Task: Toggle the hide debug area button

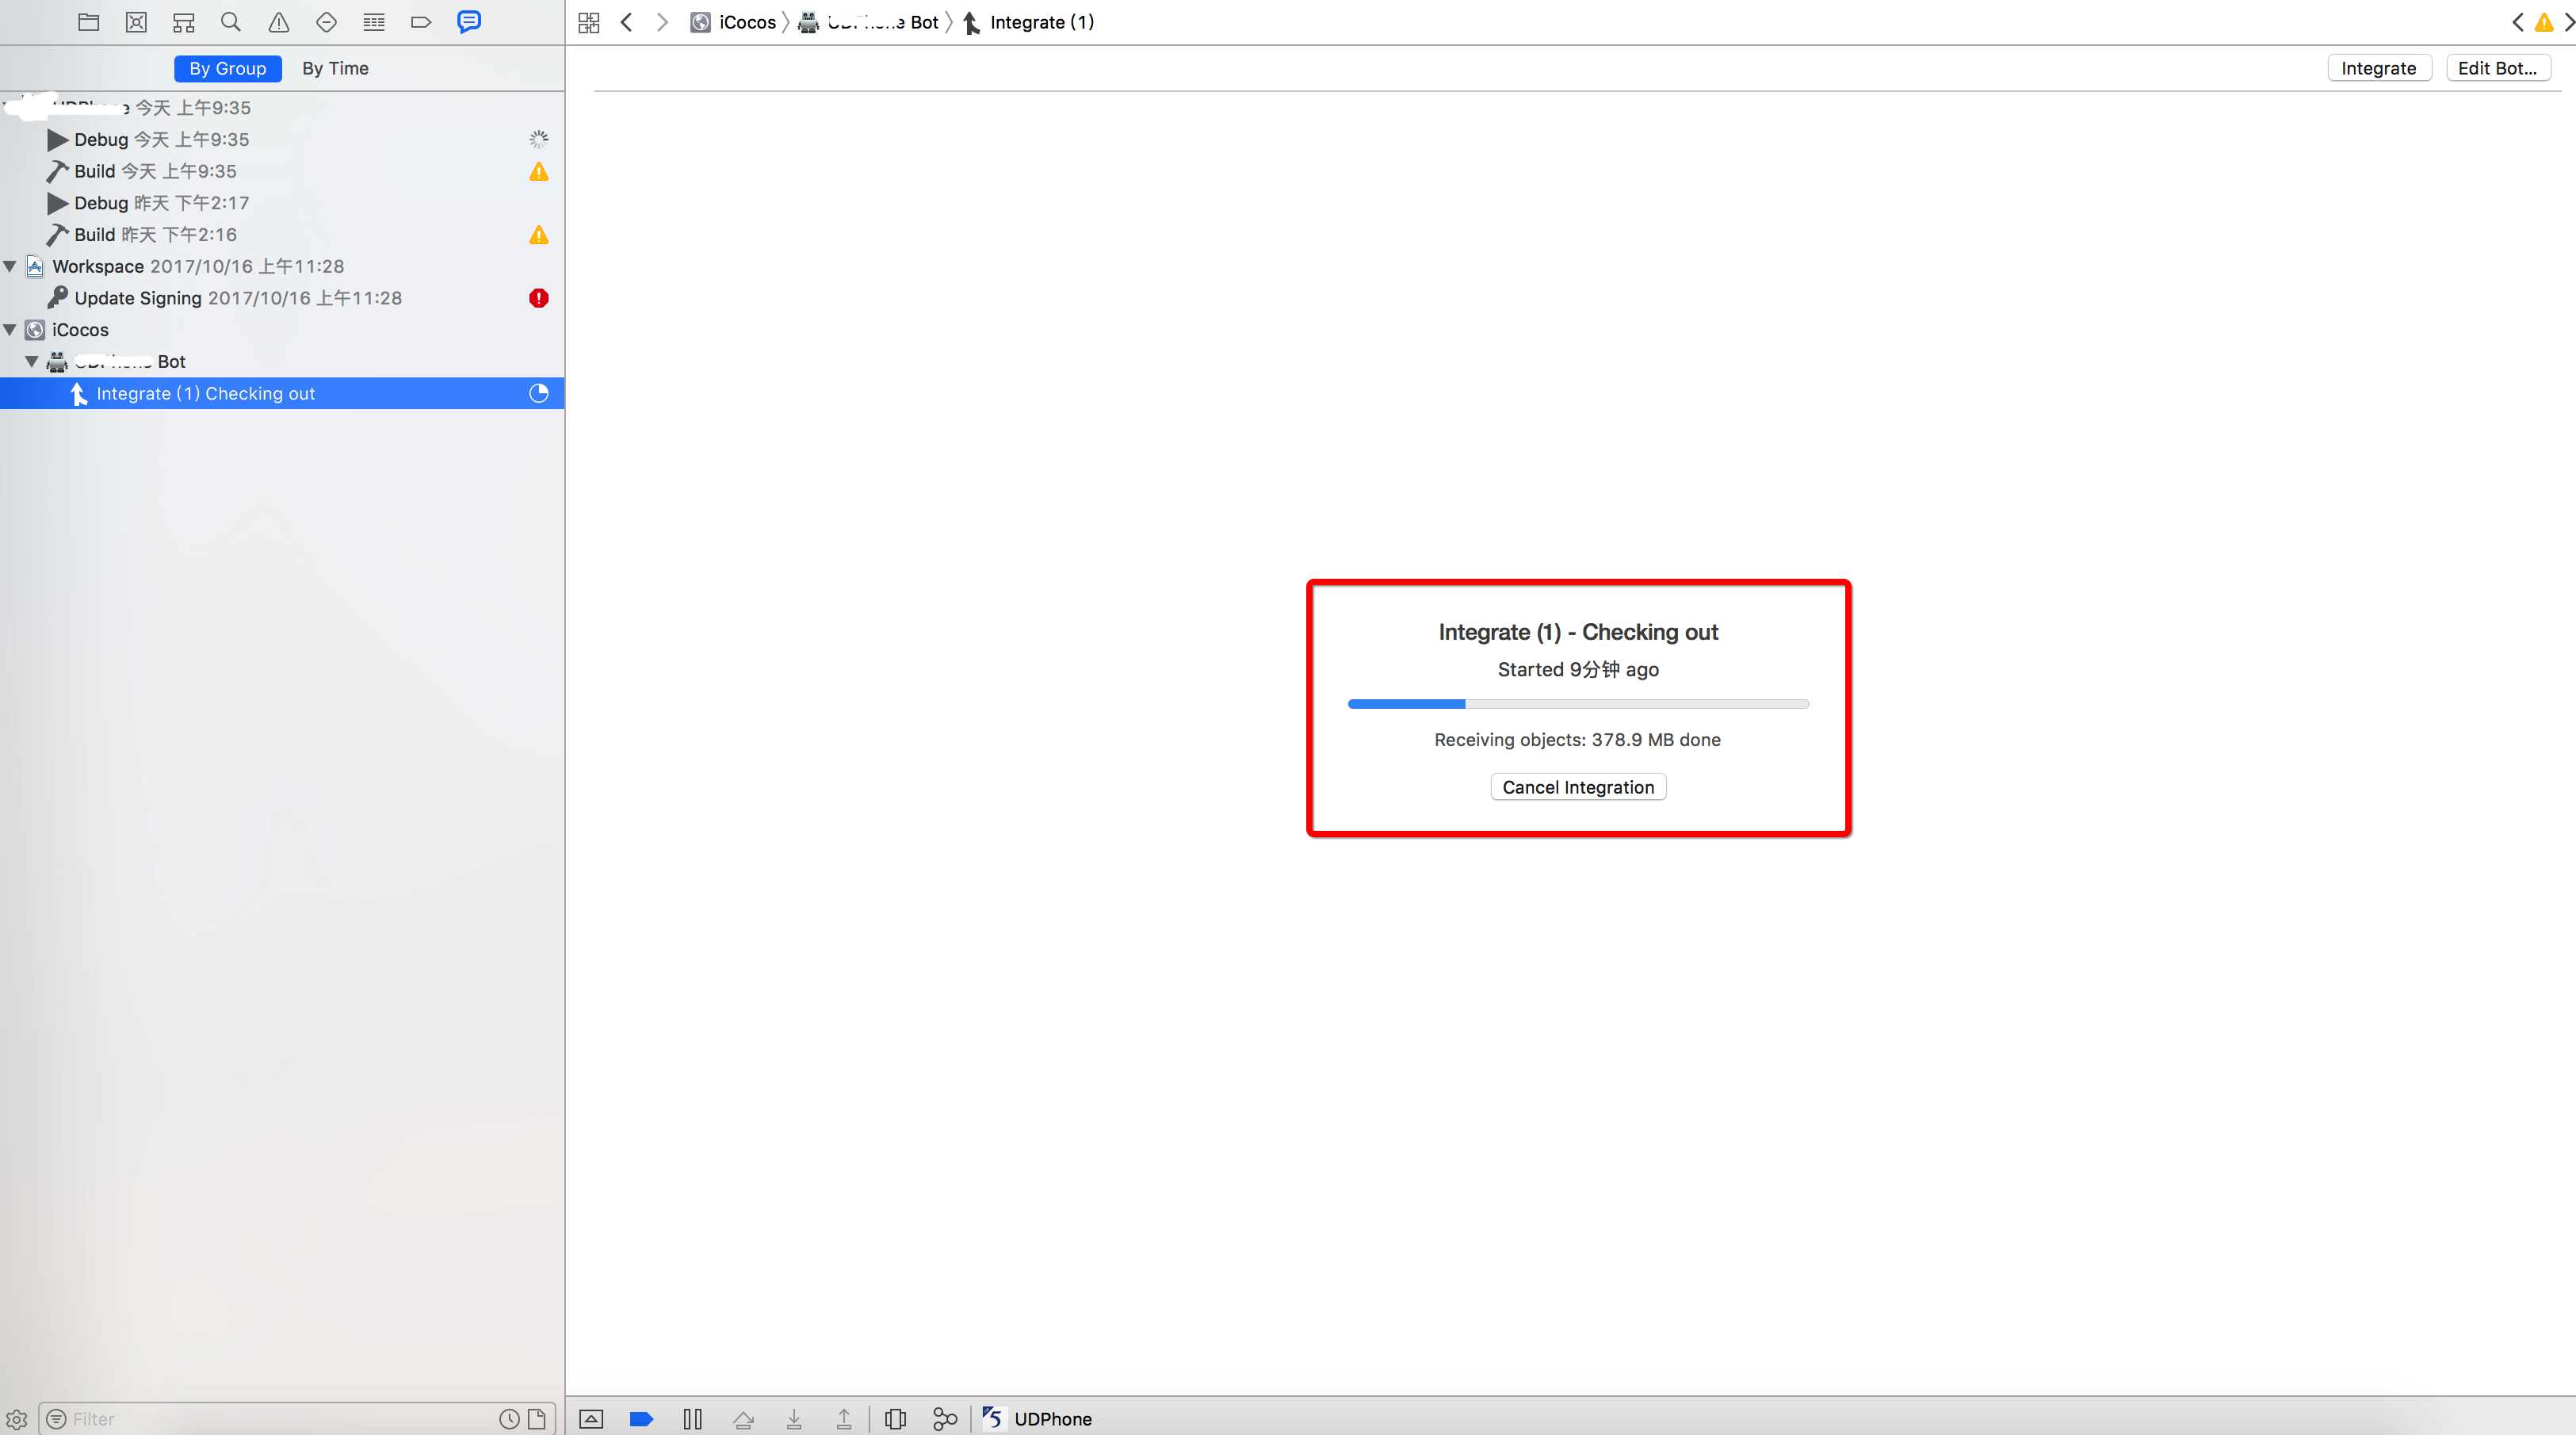Action: (591, 1418)
